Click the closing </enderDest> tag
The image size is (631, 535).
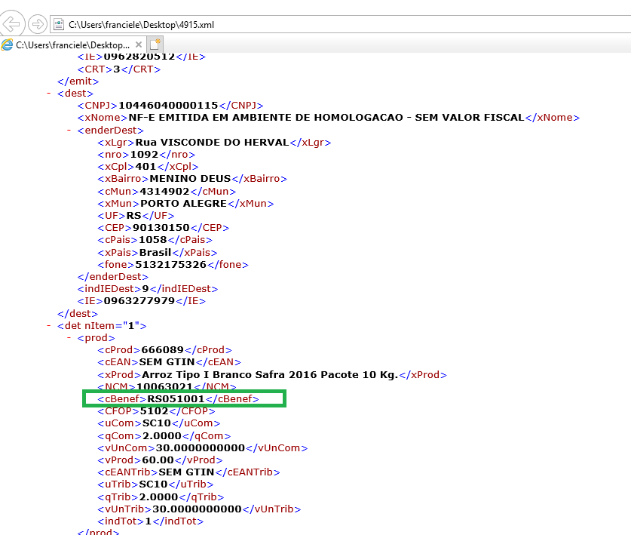pyautogui.click(x=113, y=277)
